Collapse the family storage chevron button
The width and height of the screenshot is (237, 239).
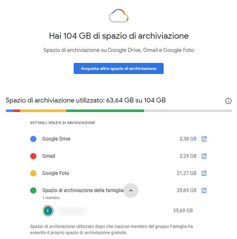pyautogui.click(x=131, y=190)
